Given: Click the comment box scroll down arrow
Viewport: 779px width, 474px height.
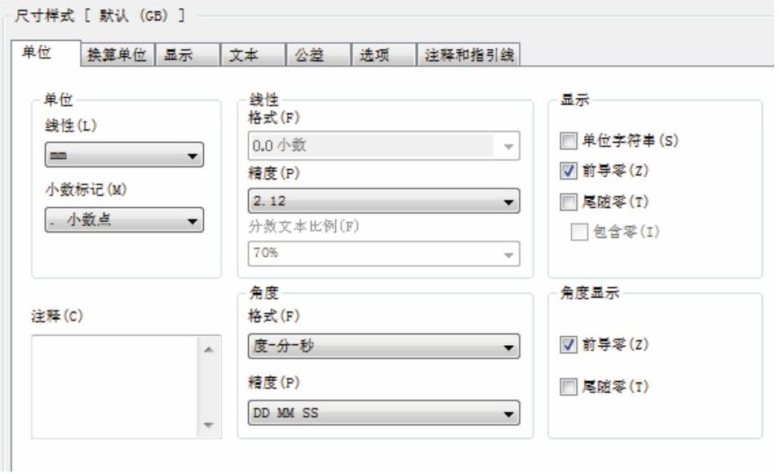Looking at the screenshot, I should tap(209, 425).
